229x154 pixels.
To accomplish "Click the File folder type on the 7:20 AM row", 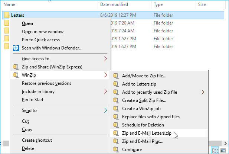I will (x=163, y=23).
